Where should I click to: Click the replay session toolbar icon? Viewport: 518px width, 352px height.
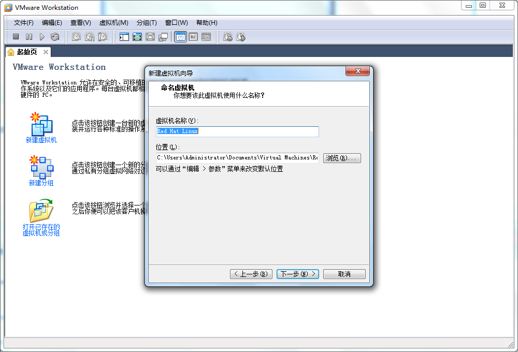[241, 37]
